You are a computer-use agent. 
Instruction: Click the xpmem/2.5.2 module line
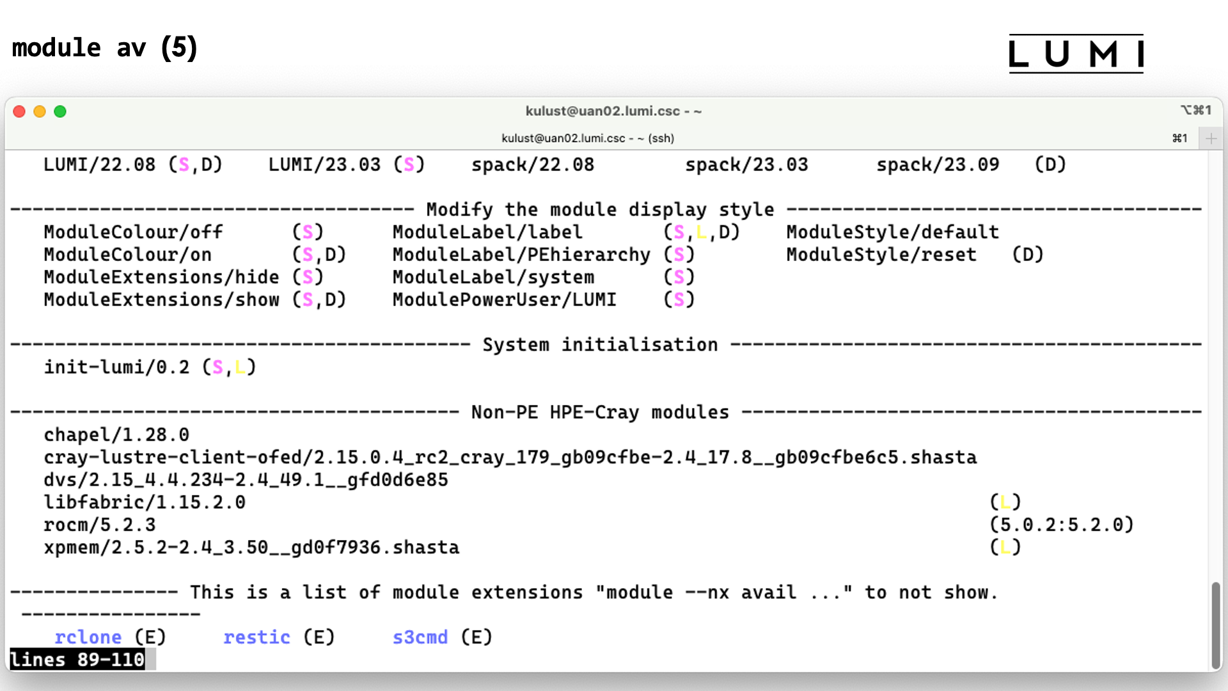[251, 547]
